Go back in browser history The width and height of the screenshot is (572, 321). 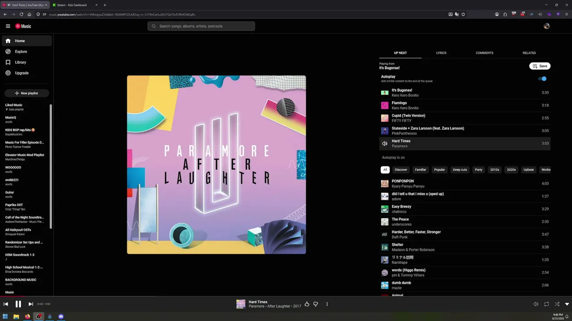[5, 14]
